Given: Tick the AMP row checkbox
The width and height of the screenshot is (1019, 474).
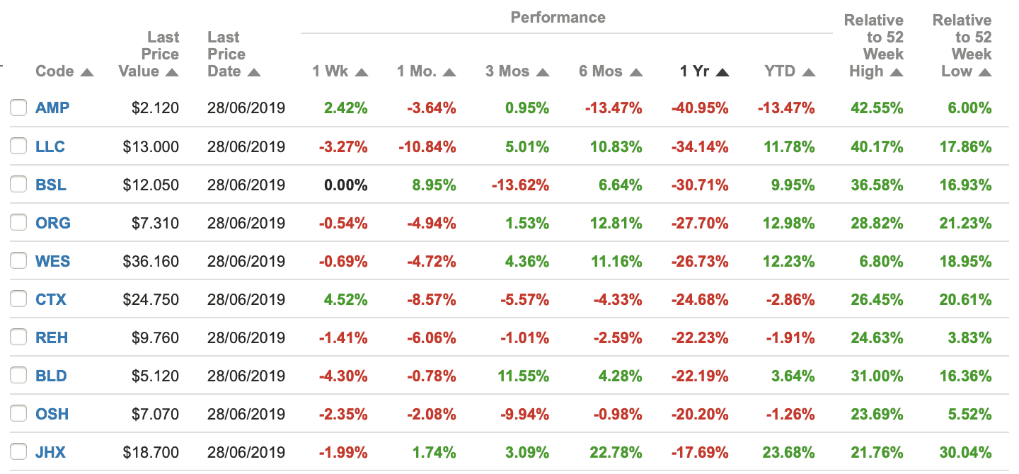Looking at the screenshot, I should [x=18, y=108].
